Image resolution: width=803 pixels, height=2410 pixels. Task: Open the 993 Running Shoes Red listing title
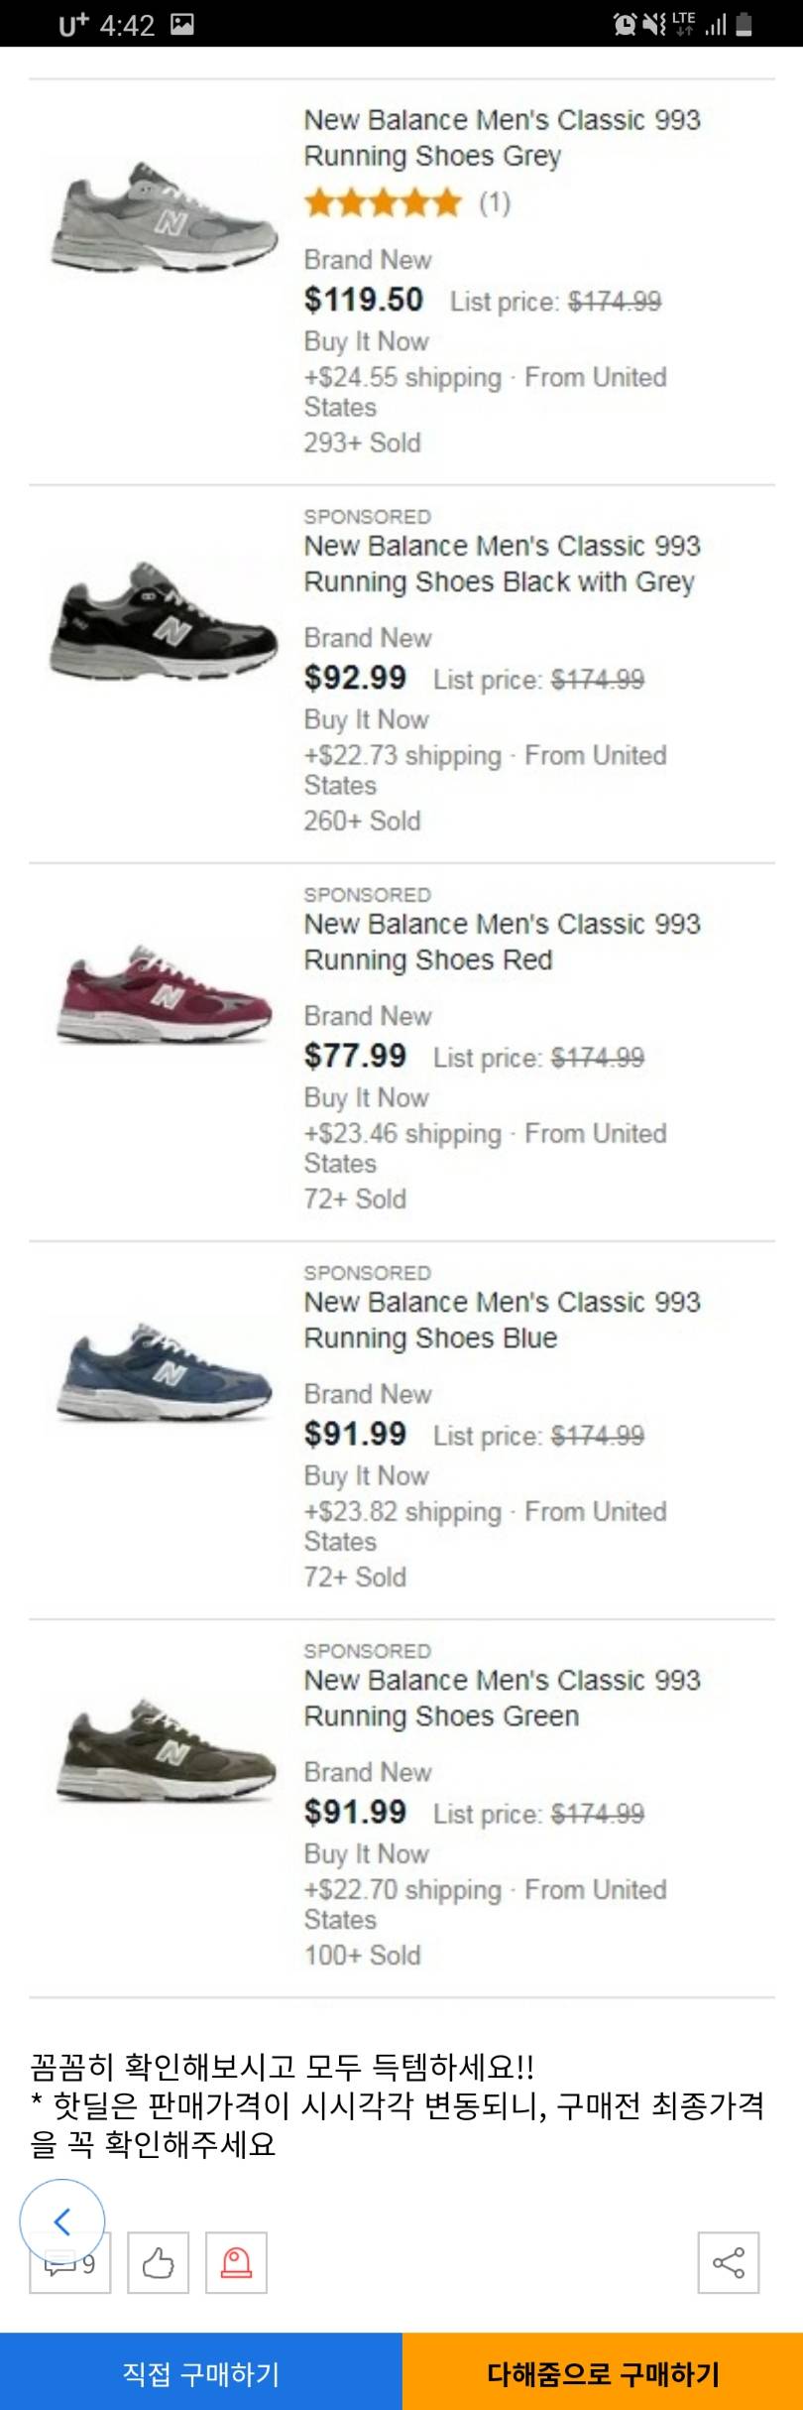[502, 942]
